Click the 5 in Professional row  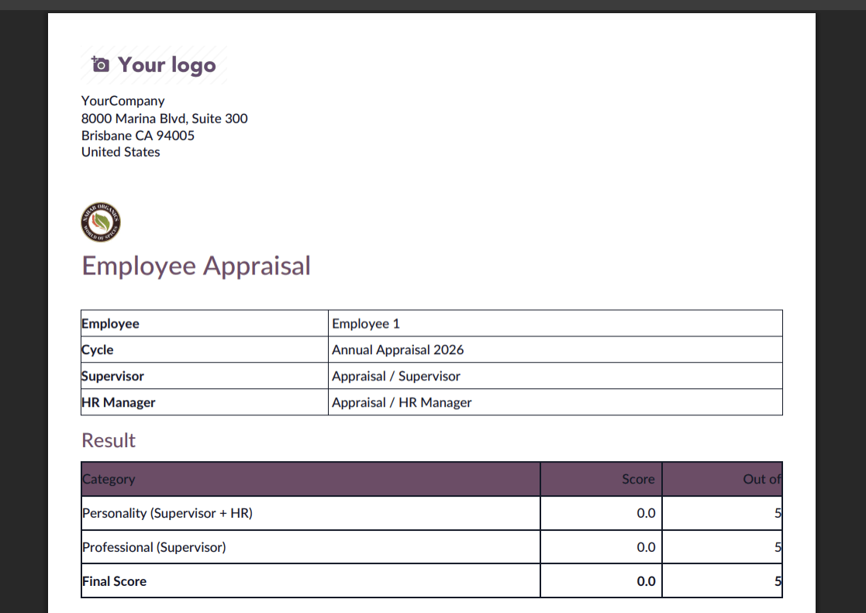778,547
